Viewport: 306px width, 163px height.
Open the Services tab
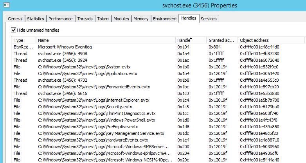pos(209,19)
